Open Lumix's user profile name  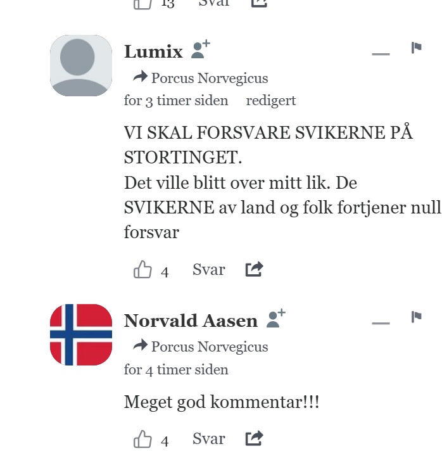[x=153, y=52]
